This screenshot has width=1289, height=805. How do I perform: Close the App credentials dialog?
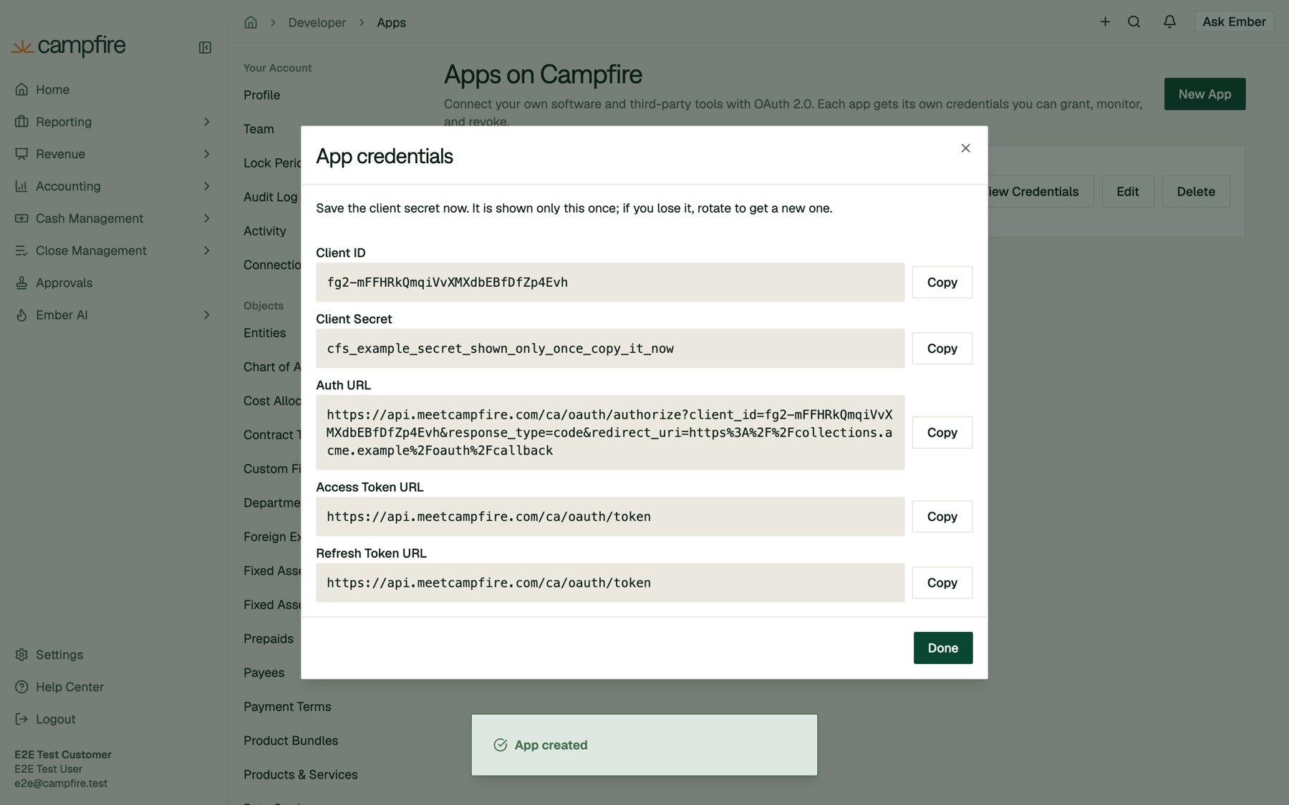(x=965, y=148)
